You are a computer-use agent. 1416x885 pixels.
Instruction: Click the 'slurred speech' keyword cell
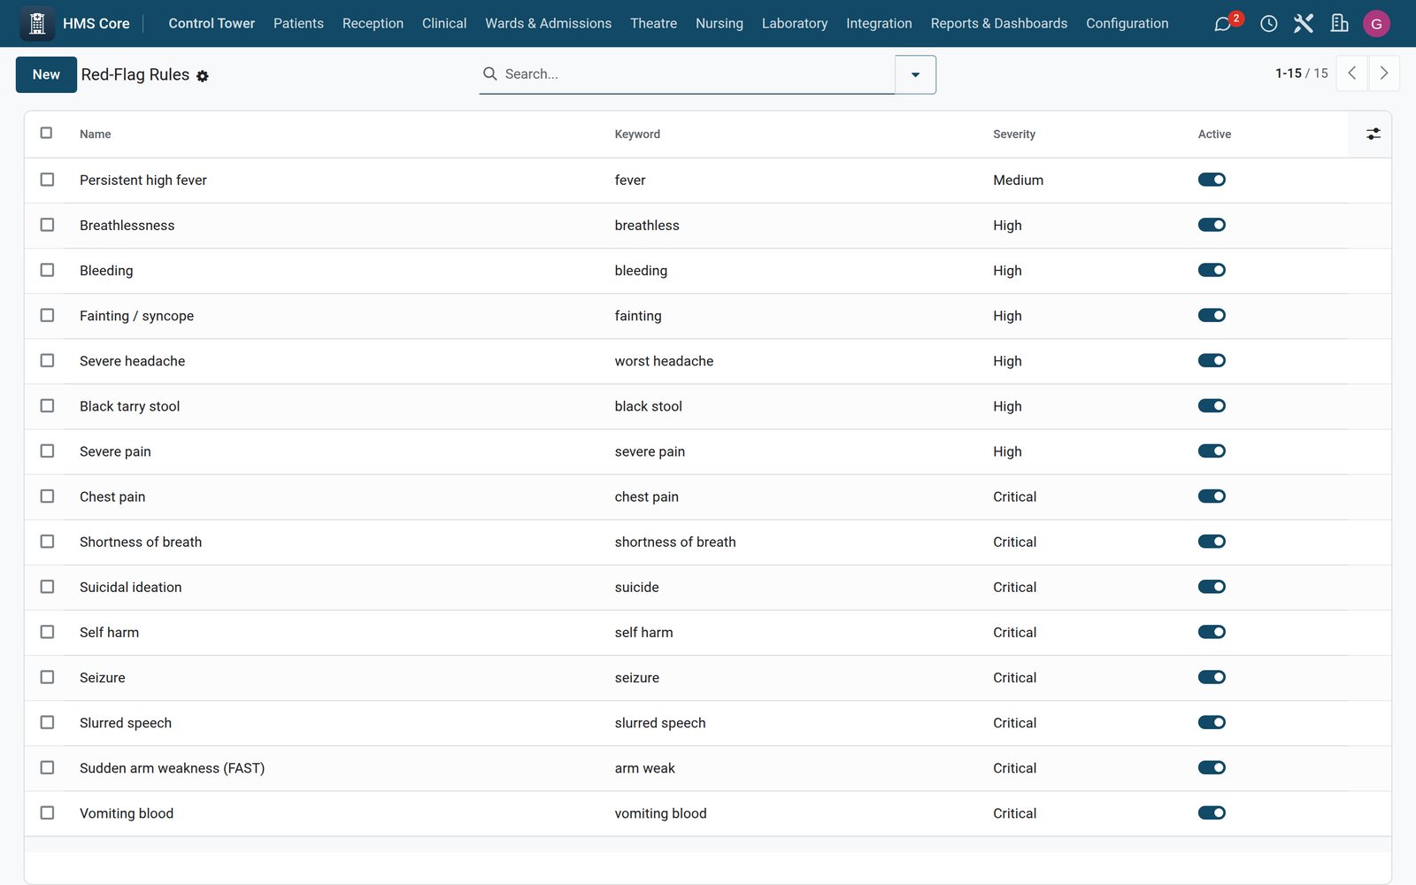660,723
